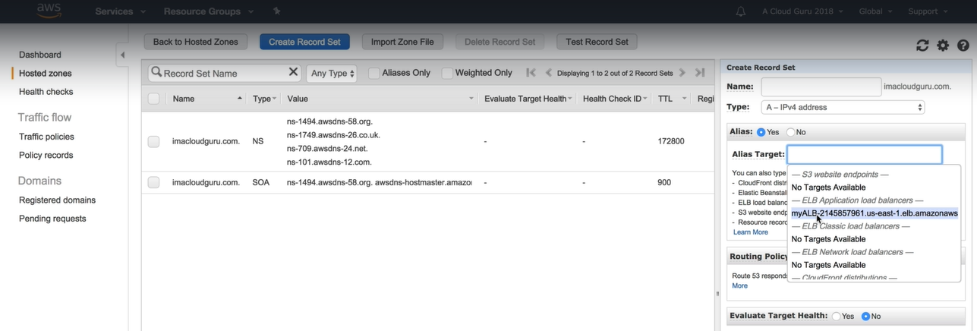Go to first page of record sets
The image size is (977, 331).
(x=531, y=73)
